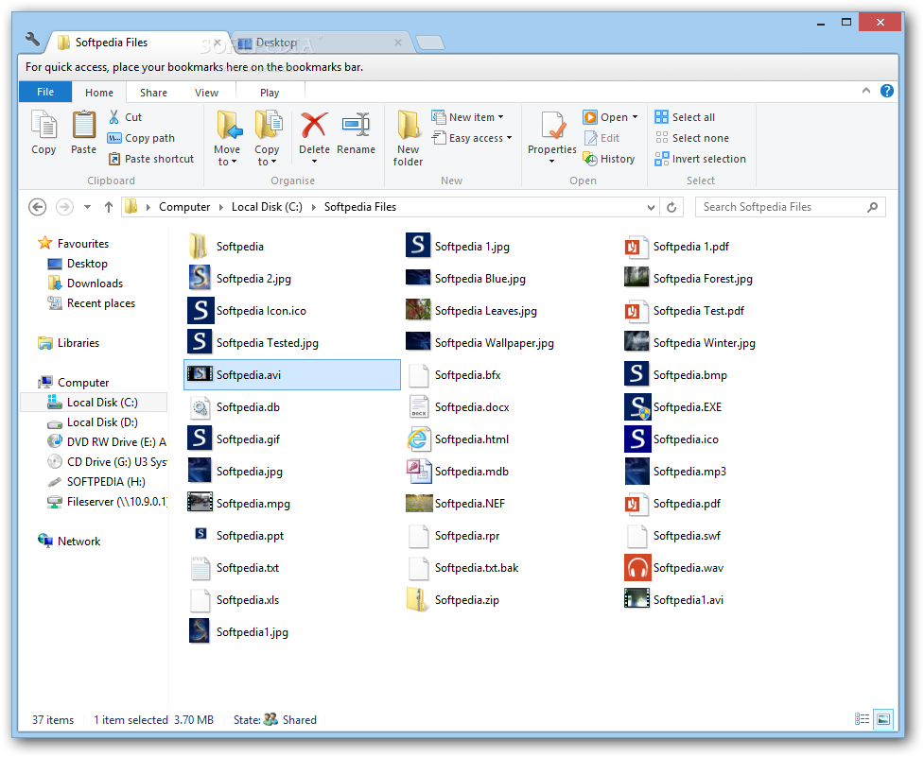Screen dimensions: 924x757
Task: Open a new tab button
Action: (430, 43)
